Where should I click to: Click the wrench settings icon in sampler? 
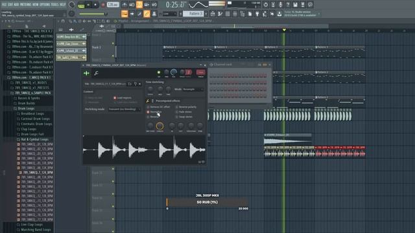pos(96,73)
